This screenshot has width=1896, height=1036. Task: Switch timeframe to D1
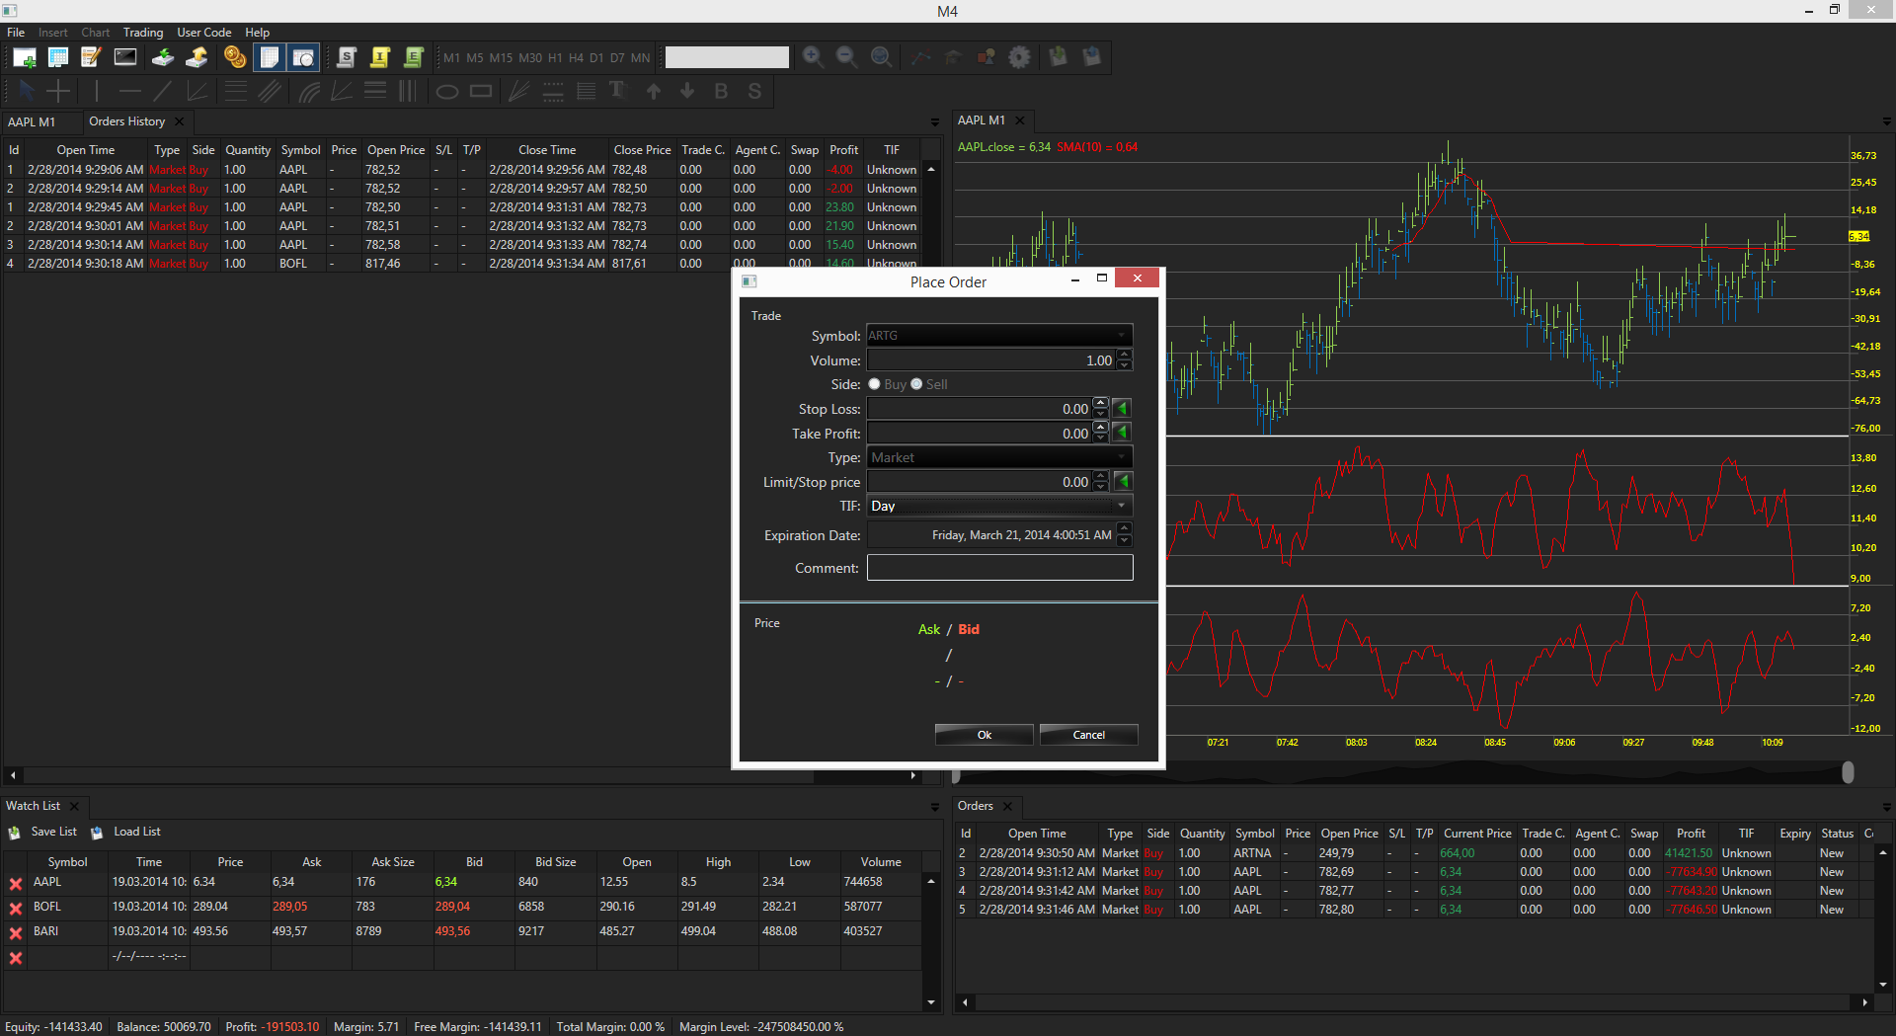coord(596,58)
